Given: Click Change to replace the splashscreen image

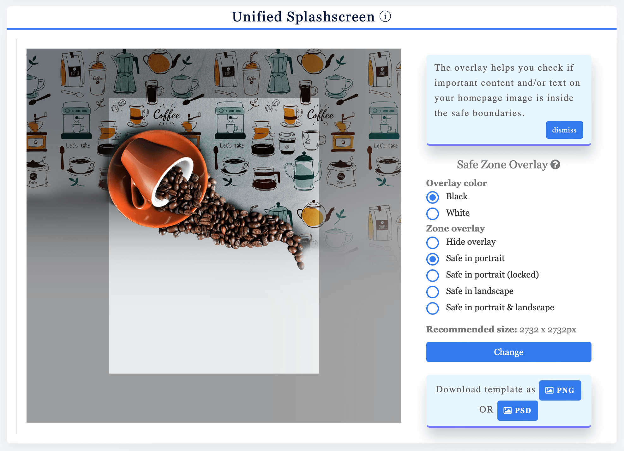Looking at the screenshot, I should [508, 352].
